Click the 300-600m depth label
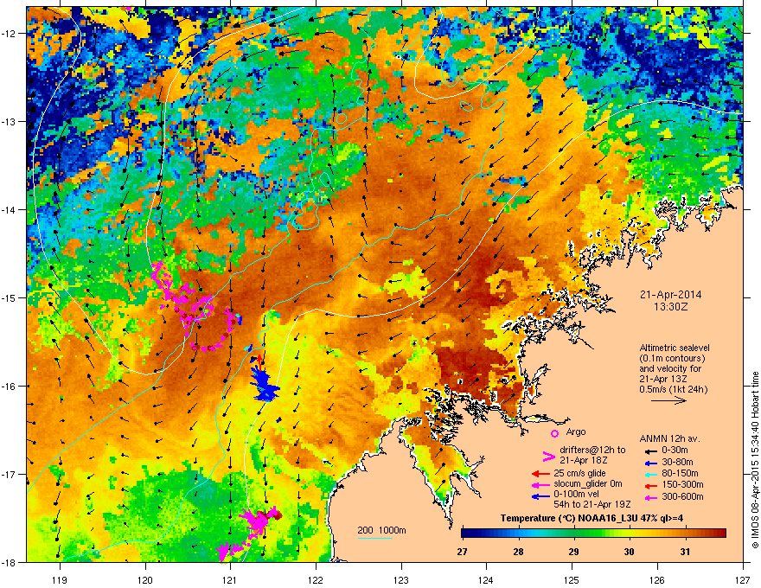The image size is (761, 588). pos(682,496)
